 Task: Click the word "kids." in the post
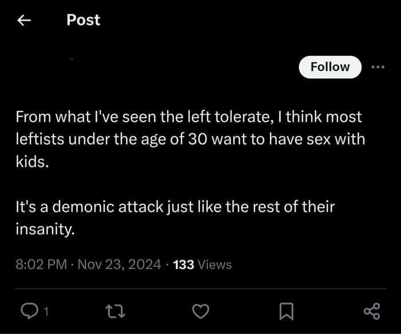pyautogui.click(x=33, y=161)
